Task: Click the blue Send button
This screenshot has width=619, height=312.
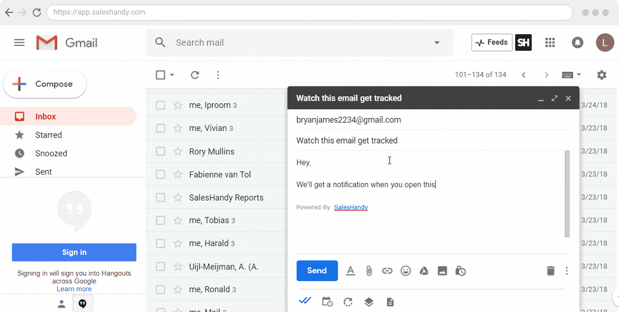Action: click(x=317, y=271)
